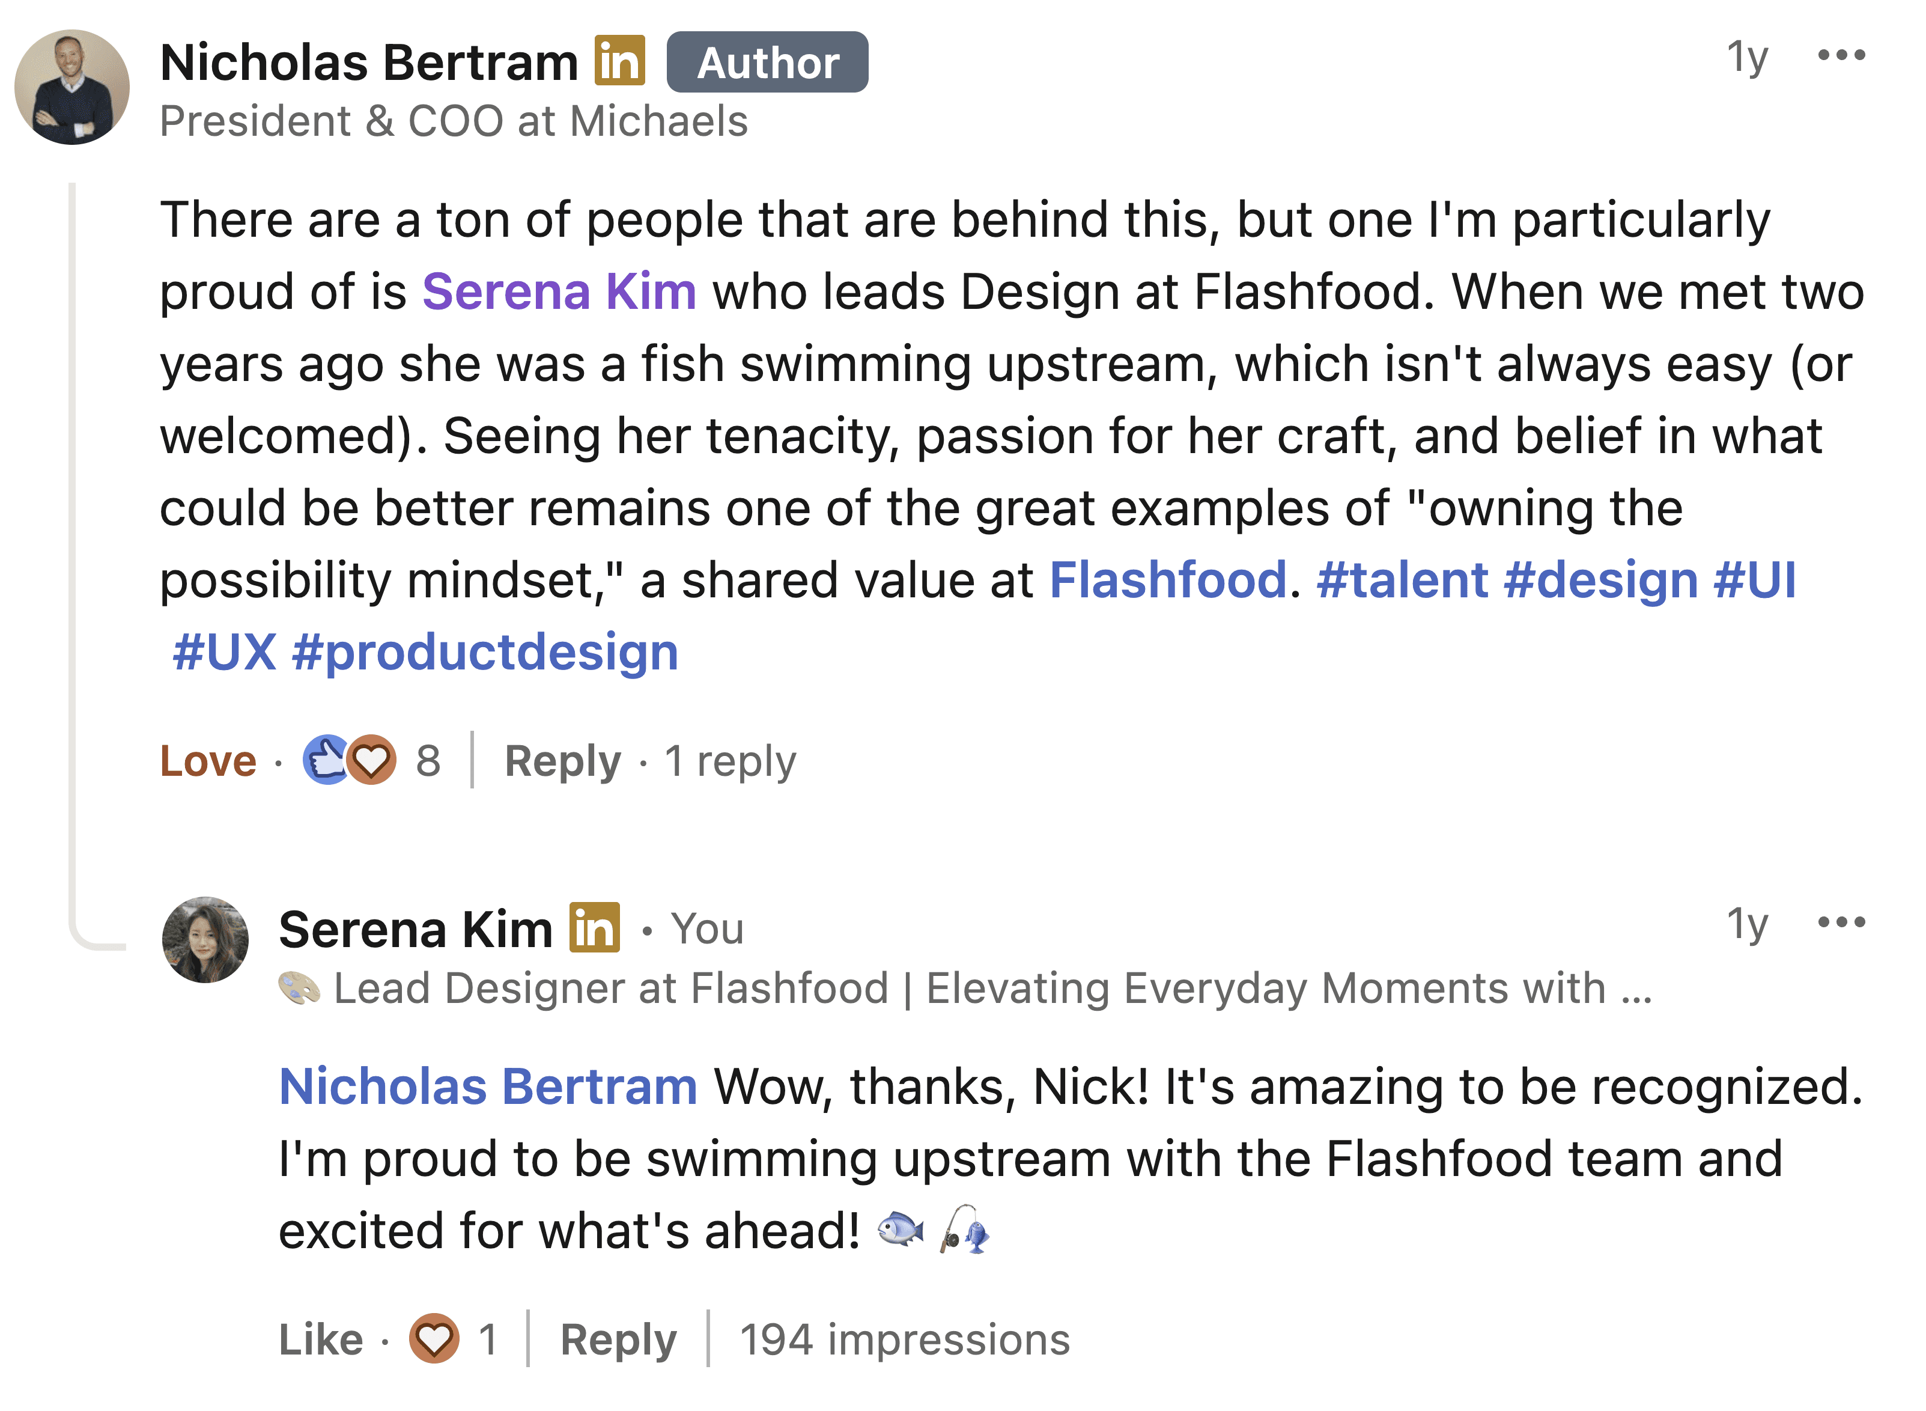The height and width of the screenshot is (1411, 1926).
Task: View the 194 impressions stat
Action: pyautogui.click(x=904, y=1339)
